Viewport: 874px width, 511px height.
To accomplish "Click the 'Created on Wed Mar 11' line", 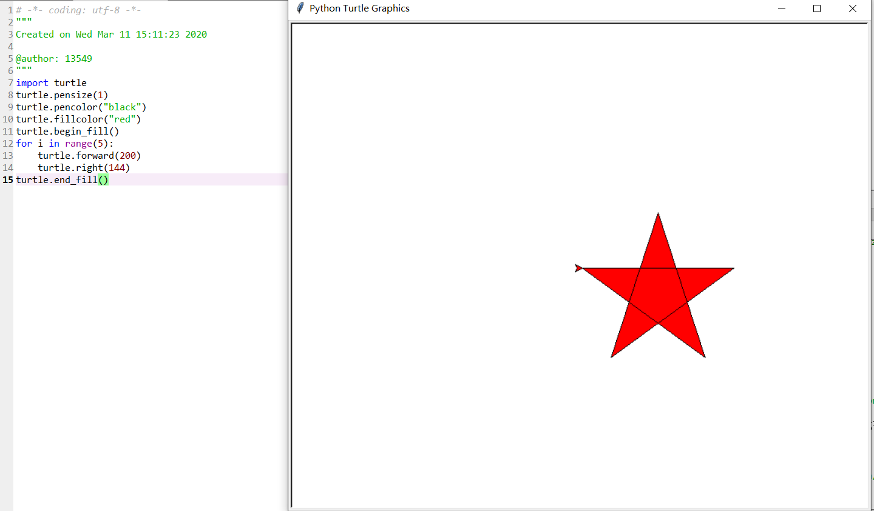I will tap(111, 35).
